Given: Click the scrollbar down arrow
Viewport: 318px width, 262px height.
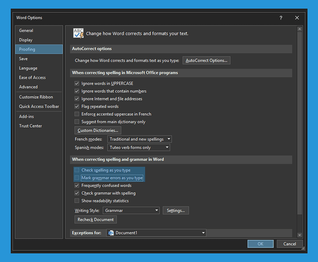Looking at the screenshot, I should [x=300, y=235].
